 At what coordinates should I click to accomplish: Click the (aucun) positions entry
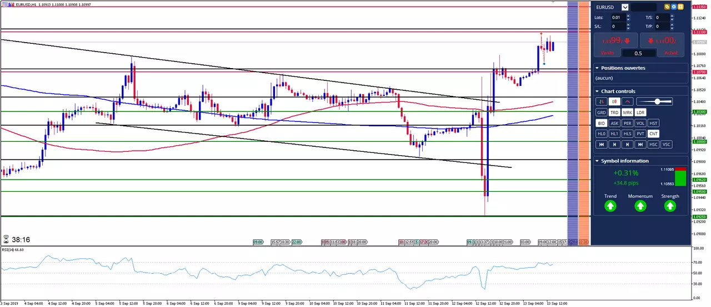pyautogui.click(x=603, y=79)
